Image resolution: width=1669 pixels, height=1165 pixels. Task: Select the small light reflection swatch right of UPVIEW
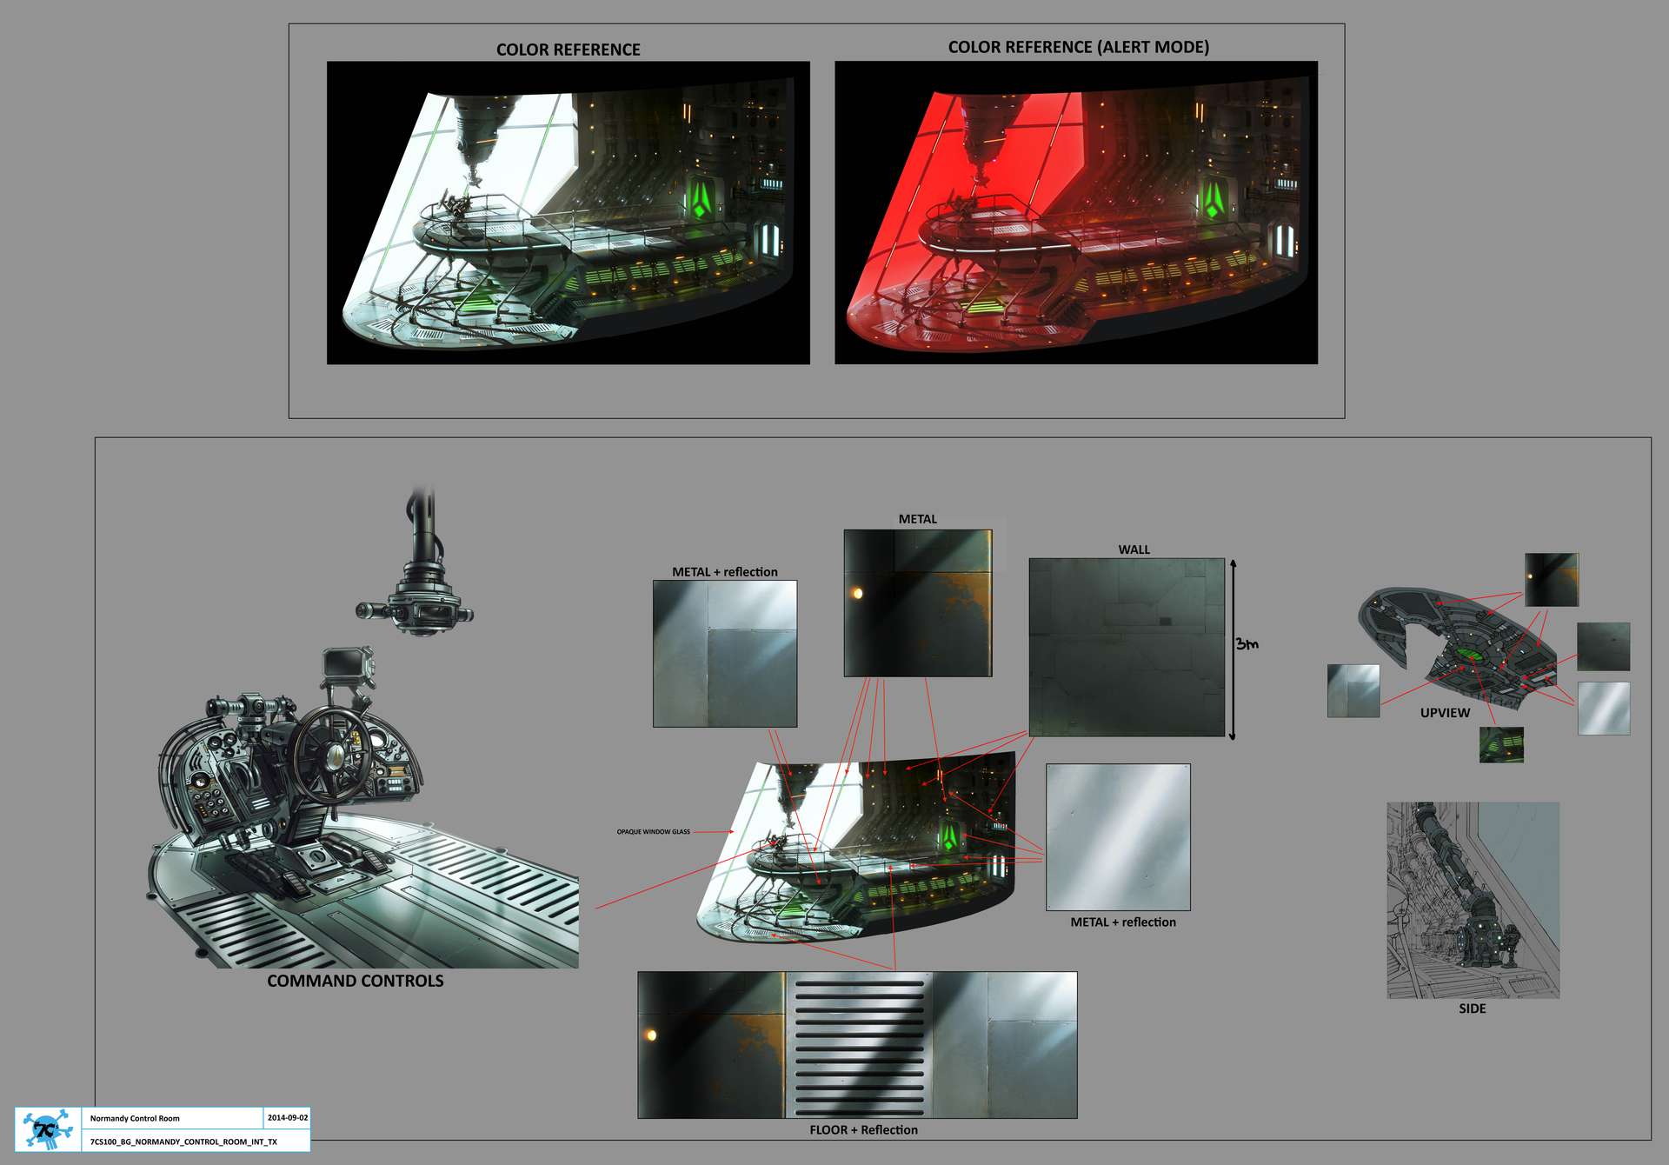click(1603, 709)
